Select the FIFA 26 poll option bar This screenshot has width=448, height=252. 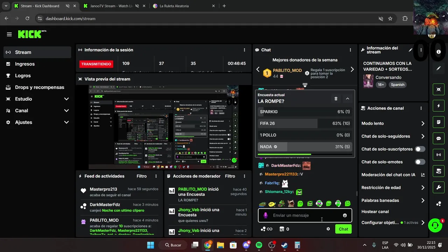pos(305,123)
